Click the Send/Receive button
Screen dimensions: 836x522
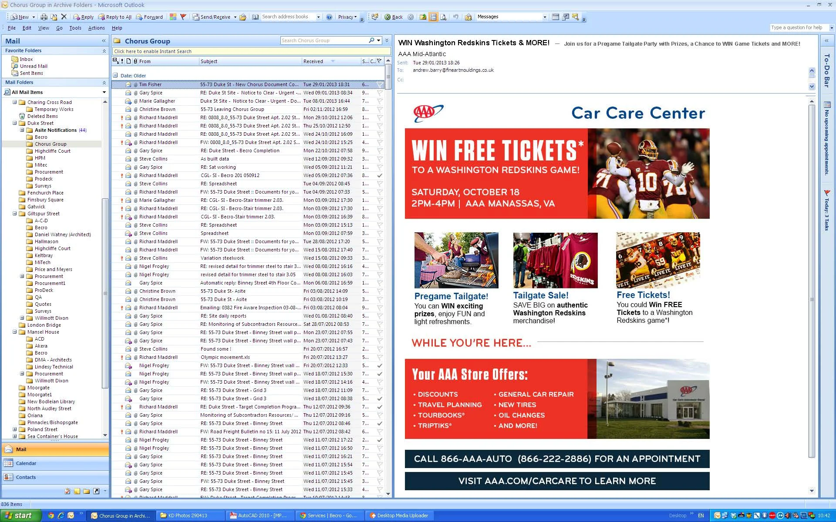coord(212,17)
